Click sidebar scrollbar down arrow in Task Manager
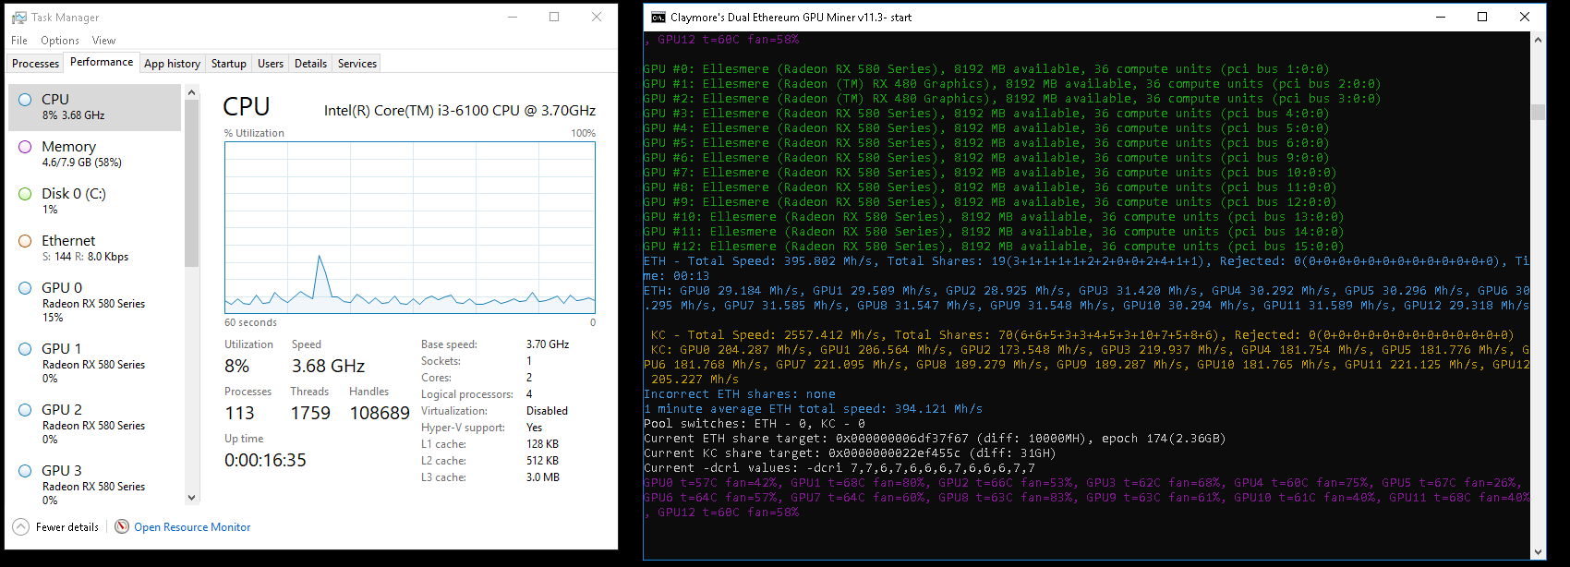The width and height of the screenshot is (1570, 567). 192,498
